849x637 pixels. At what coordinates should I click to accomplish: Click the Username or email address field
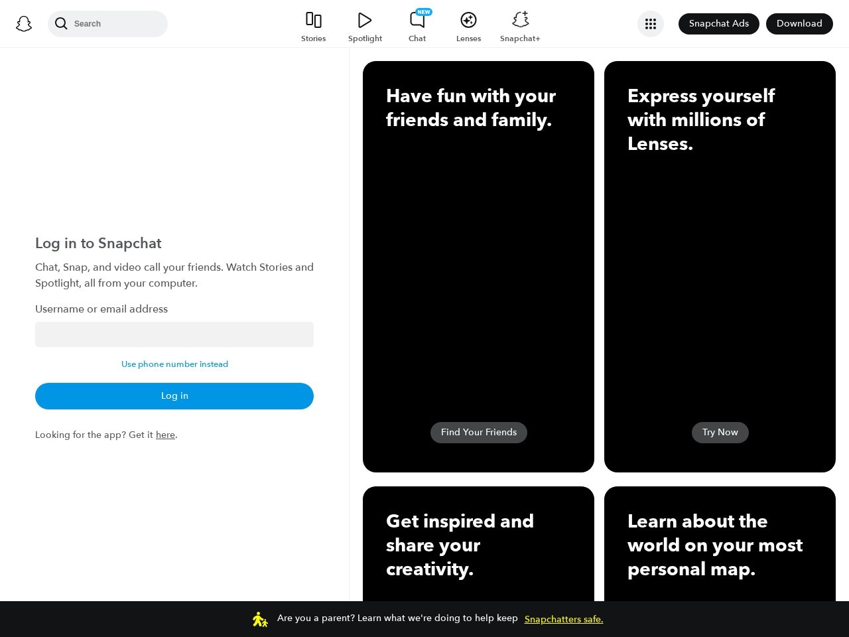[x=174, y=334]
